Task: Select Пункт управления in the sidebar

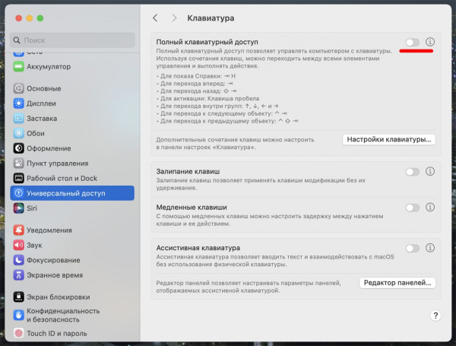Action: pyautogui.click(x=72, y=163)
